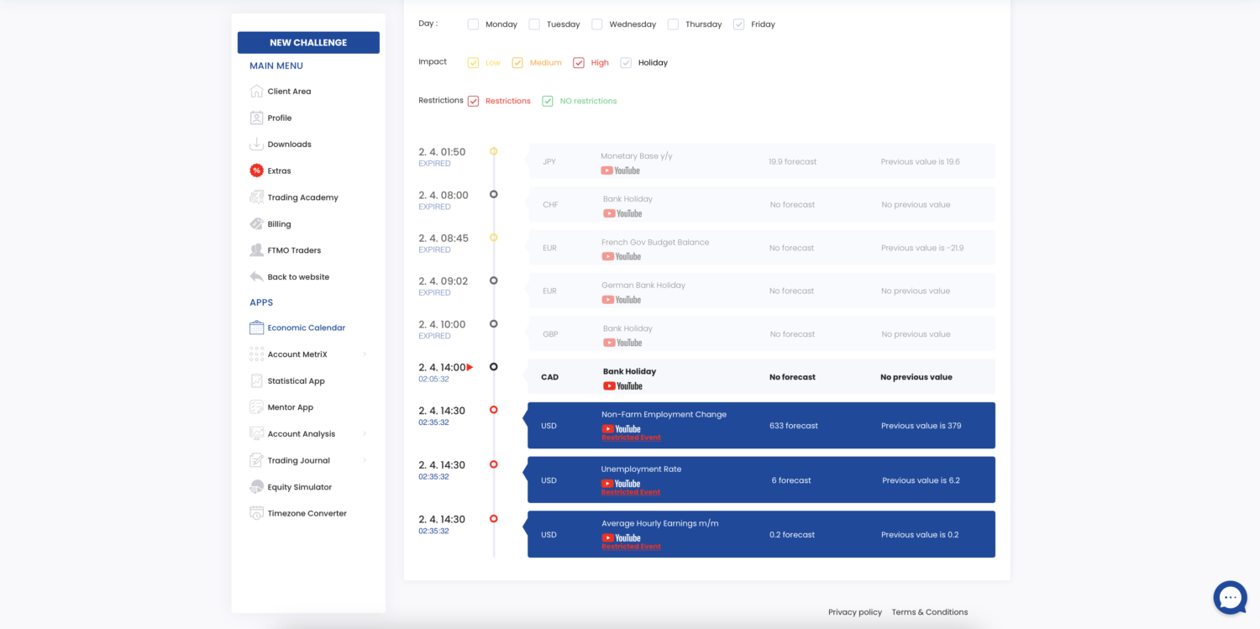Check the Monday day checkbox
The width and height of the screenshot is (1260, 629).
tap(473, 24)
